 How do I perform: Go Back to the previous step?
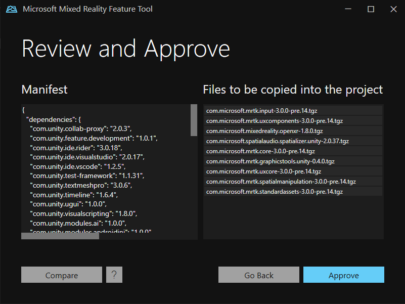tap(259, 275)
